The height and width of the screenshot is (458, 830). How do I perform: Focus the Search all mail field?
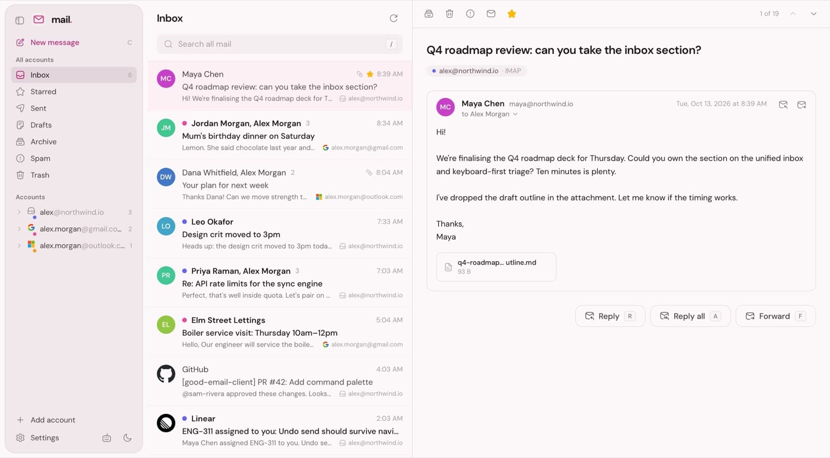(x=280, y=44)
